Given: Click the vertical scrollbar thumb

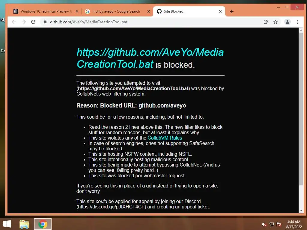Looking at the screenshot, I should (301, 109).
